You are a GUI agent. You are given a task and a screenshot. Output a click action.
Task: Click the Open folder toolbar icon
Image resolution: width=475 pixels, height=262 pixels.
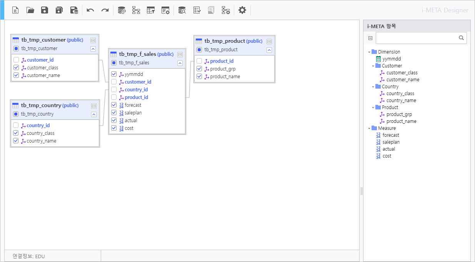tap(30, 10)
